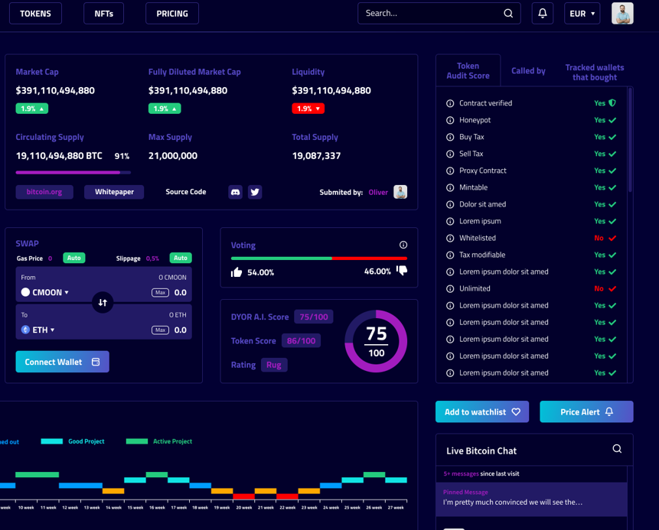Click the shield icon on Contract verified row
Screen dimensions: 659x530
(612, 103)
